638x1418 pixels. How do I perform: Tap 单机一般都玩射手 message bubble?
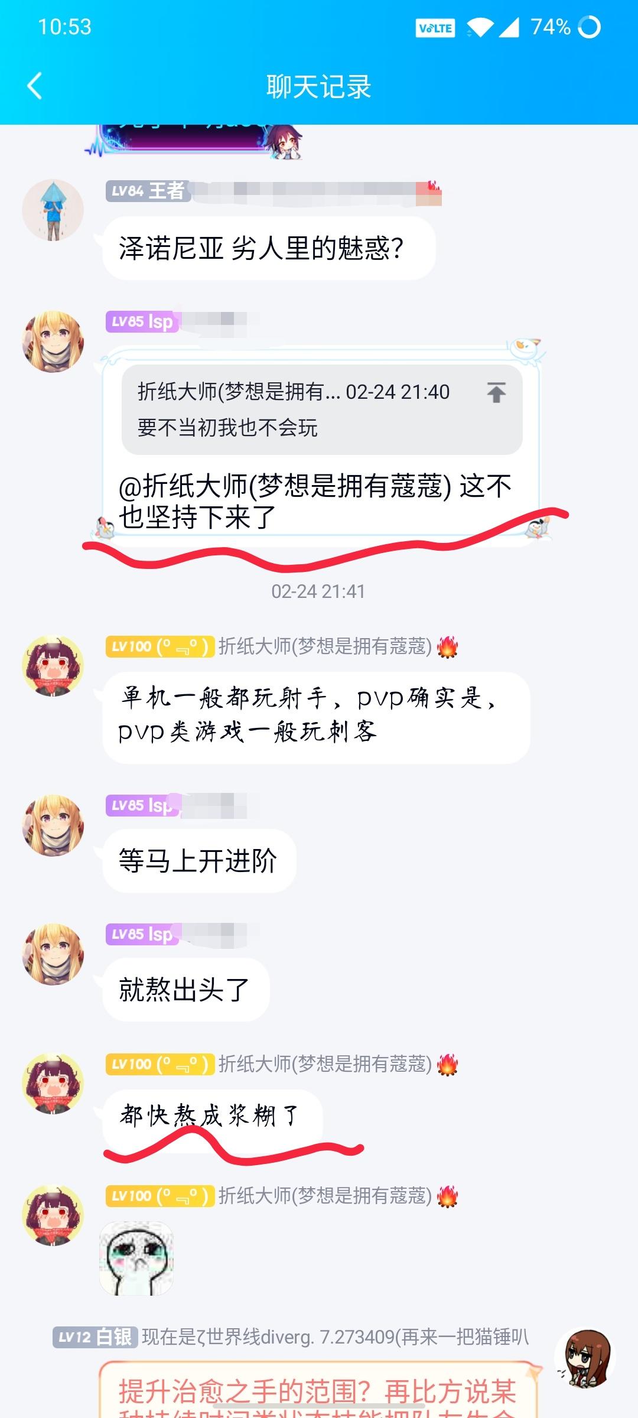click(x=317, y=717)
